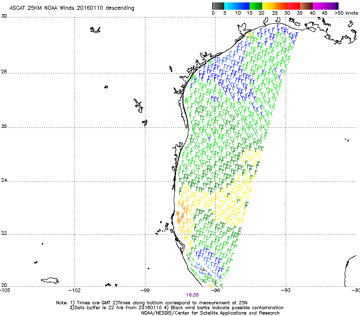The height and width of the screenshot is (316, 360).
Task: Click the longitude label '-99'
Action: click(x=145, y=290)
